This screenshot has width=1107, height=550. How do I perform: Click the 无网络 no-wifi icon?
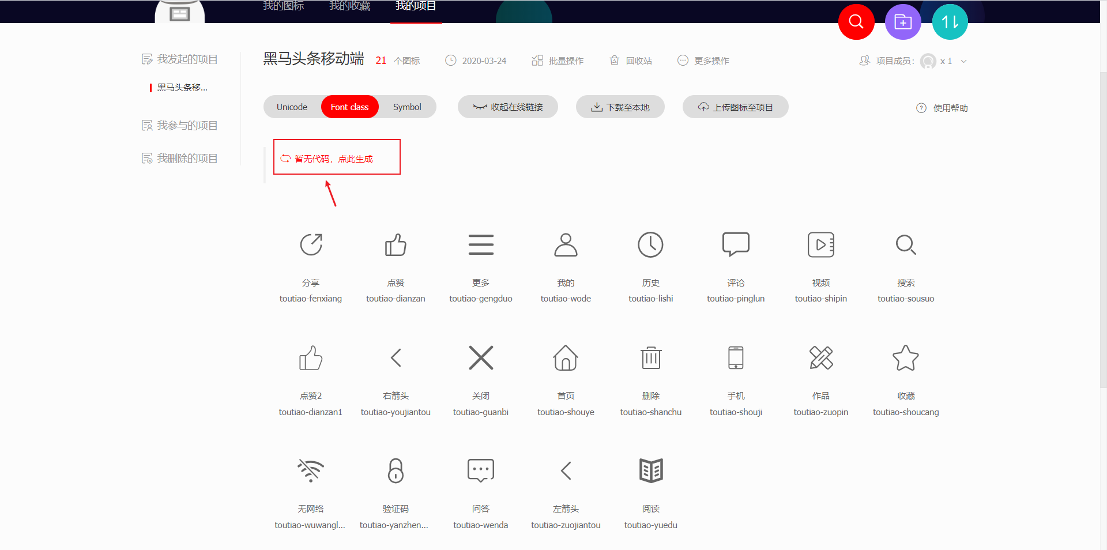click(311, 471)
